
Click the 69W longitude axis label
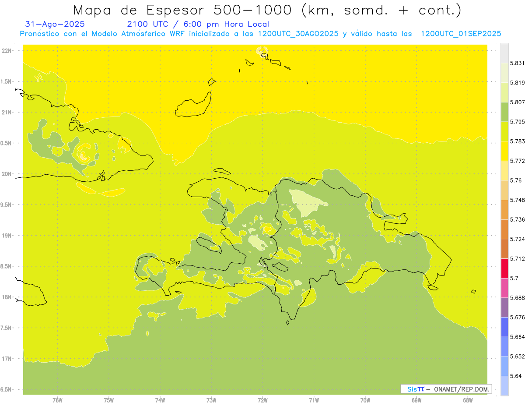(416, 400)
